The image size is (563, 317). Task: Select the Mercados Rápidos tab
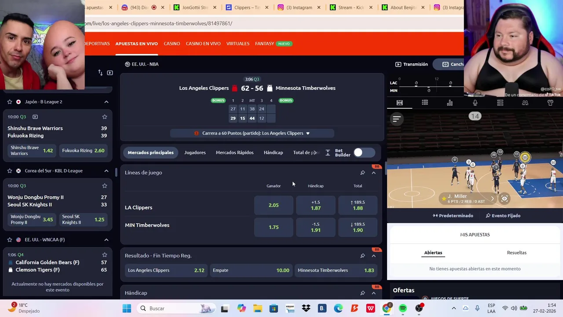point(234,152)
